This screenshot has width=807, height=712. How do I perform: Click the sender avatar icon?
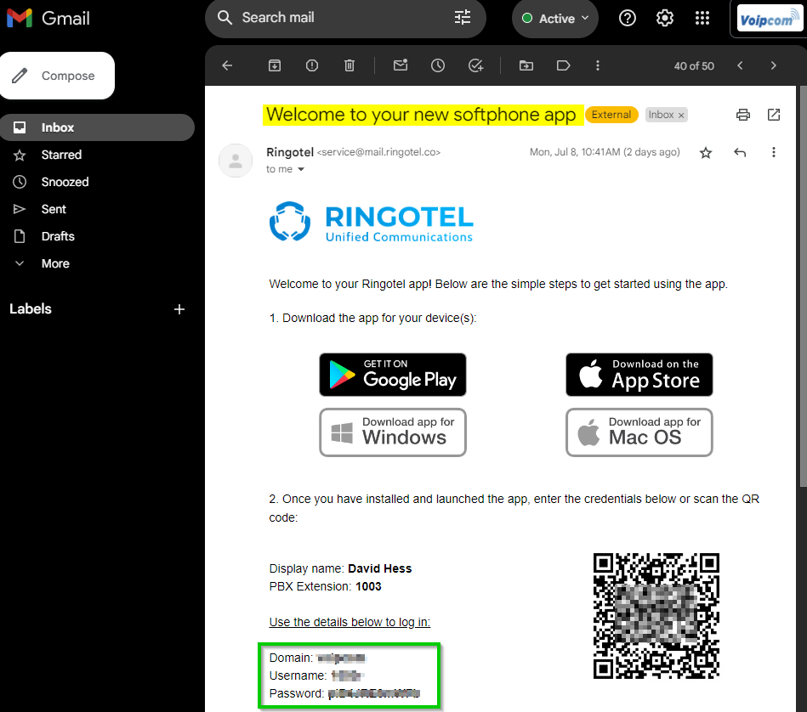236,161
